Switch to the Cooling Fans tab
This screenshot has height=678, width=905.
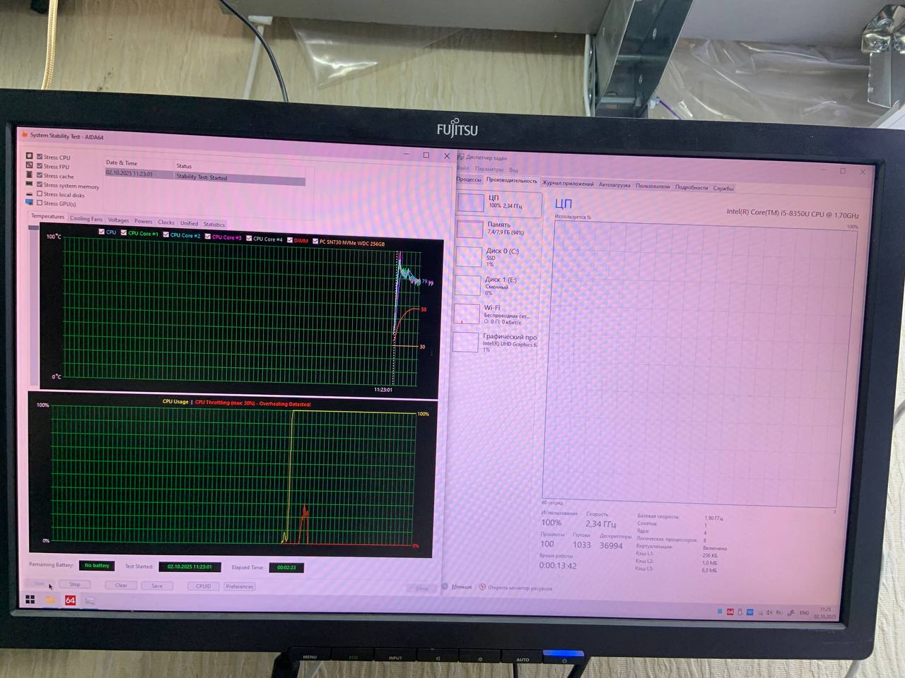86,219
